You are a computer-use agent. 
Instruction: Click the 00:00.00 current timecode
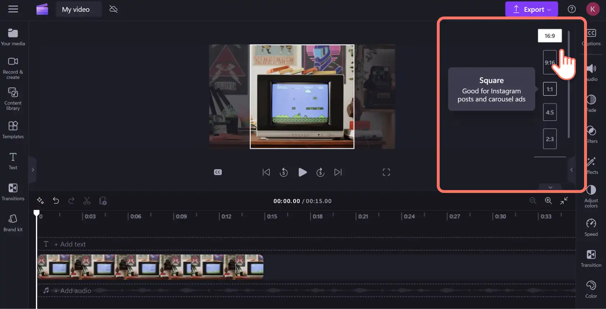tap(287, 201)
